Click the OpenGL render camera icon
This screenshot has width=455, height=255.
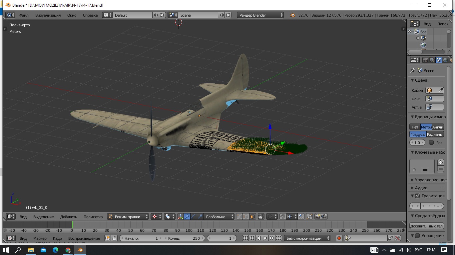[x=317, y=217]
